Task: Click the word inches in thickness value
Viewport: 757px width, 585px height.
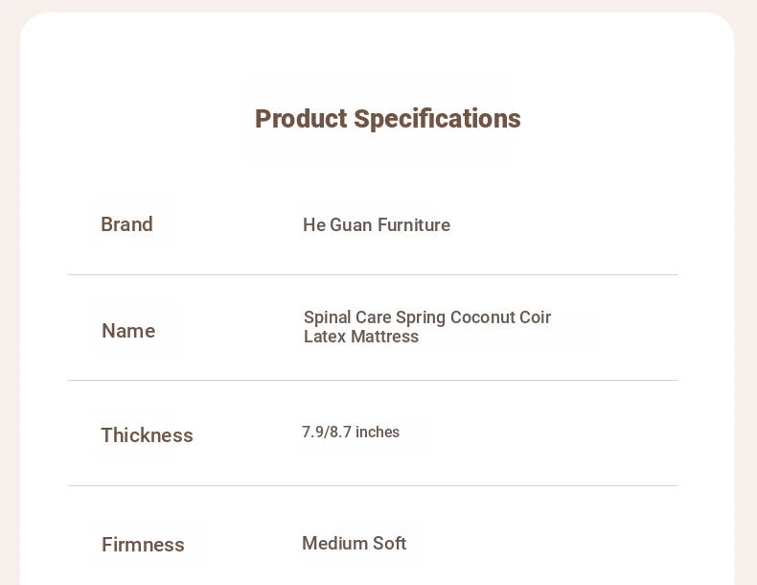Action: [378, 432]
